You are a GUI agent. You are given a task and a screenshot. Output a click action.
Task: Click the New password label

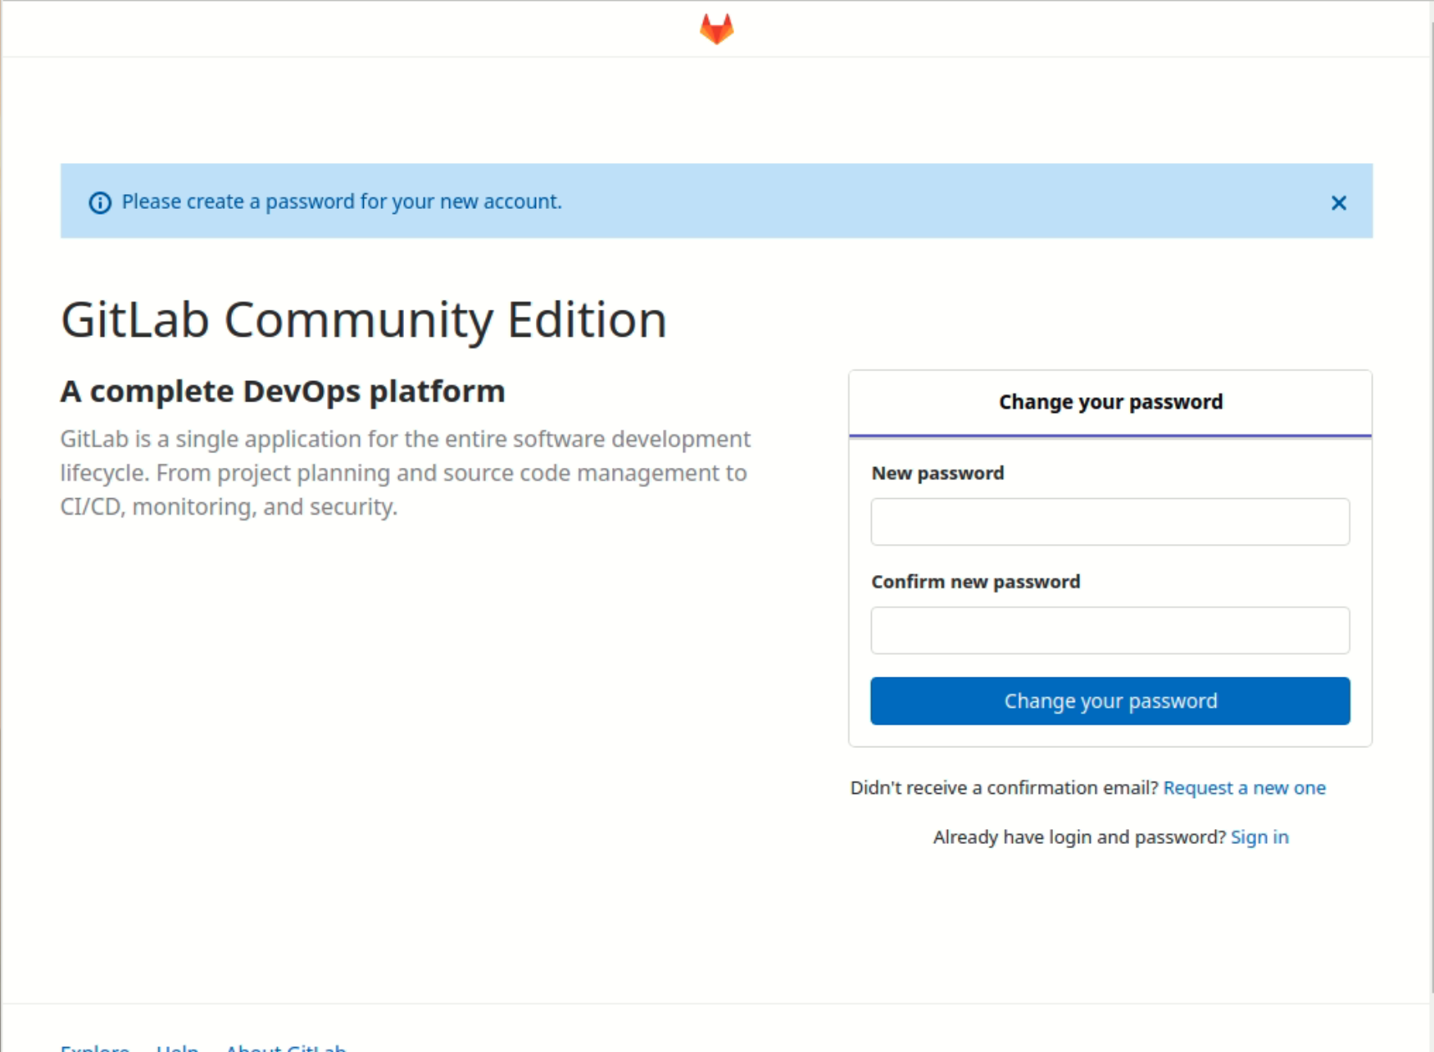click(937, 473)
